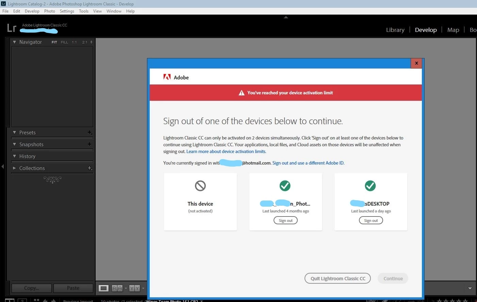Open the Window menu
Viewport: 477px width, 302px height.
point(114,11)
